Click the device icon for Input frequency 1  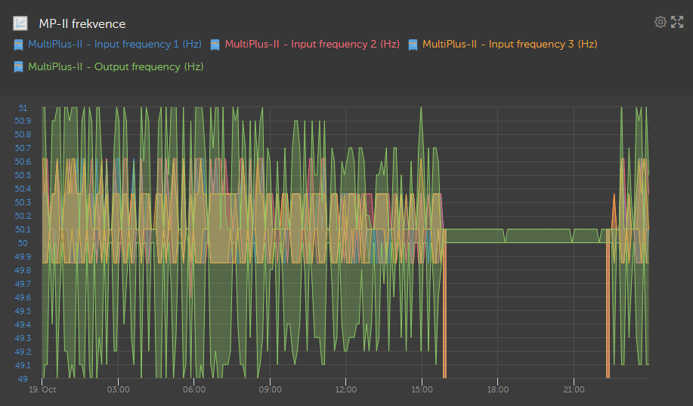[19, 45]
